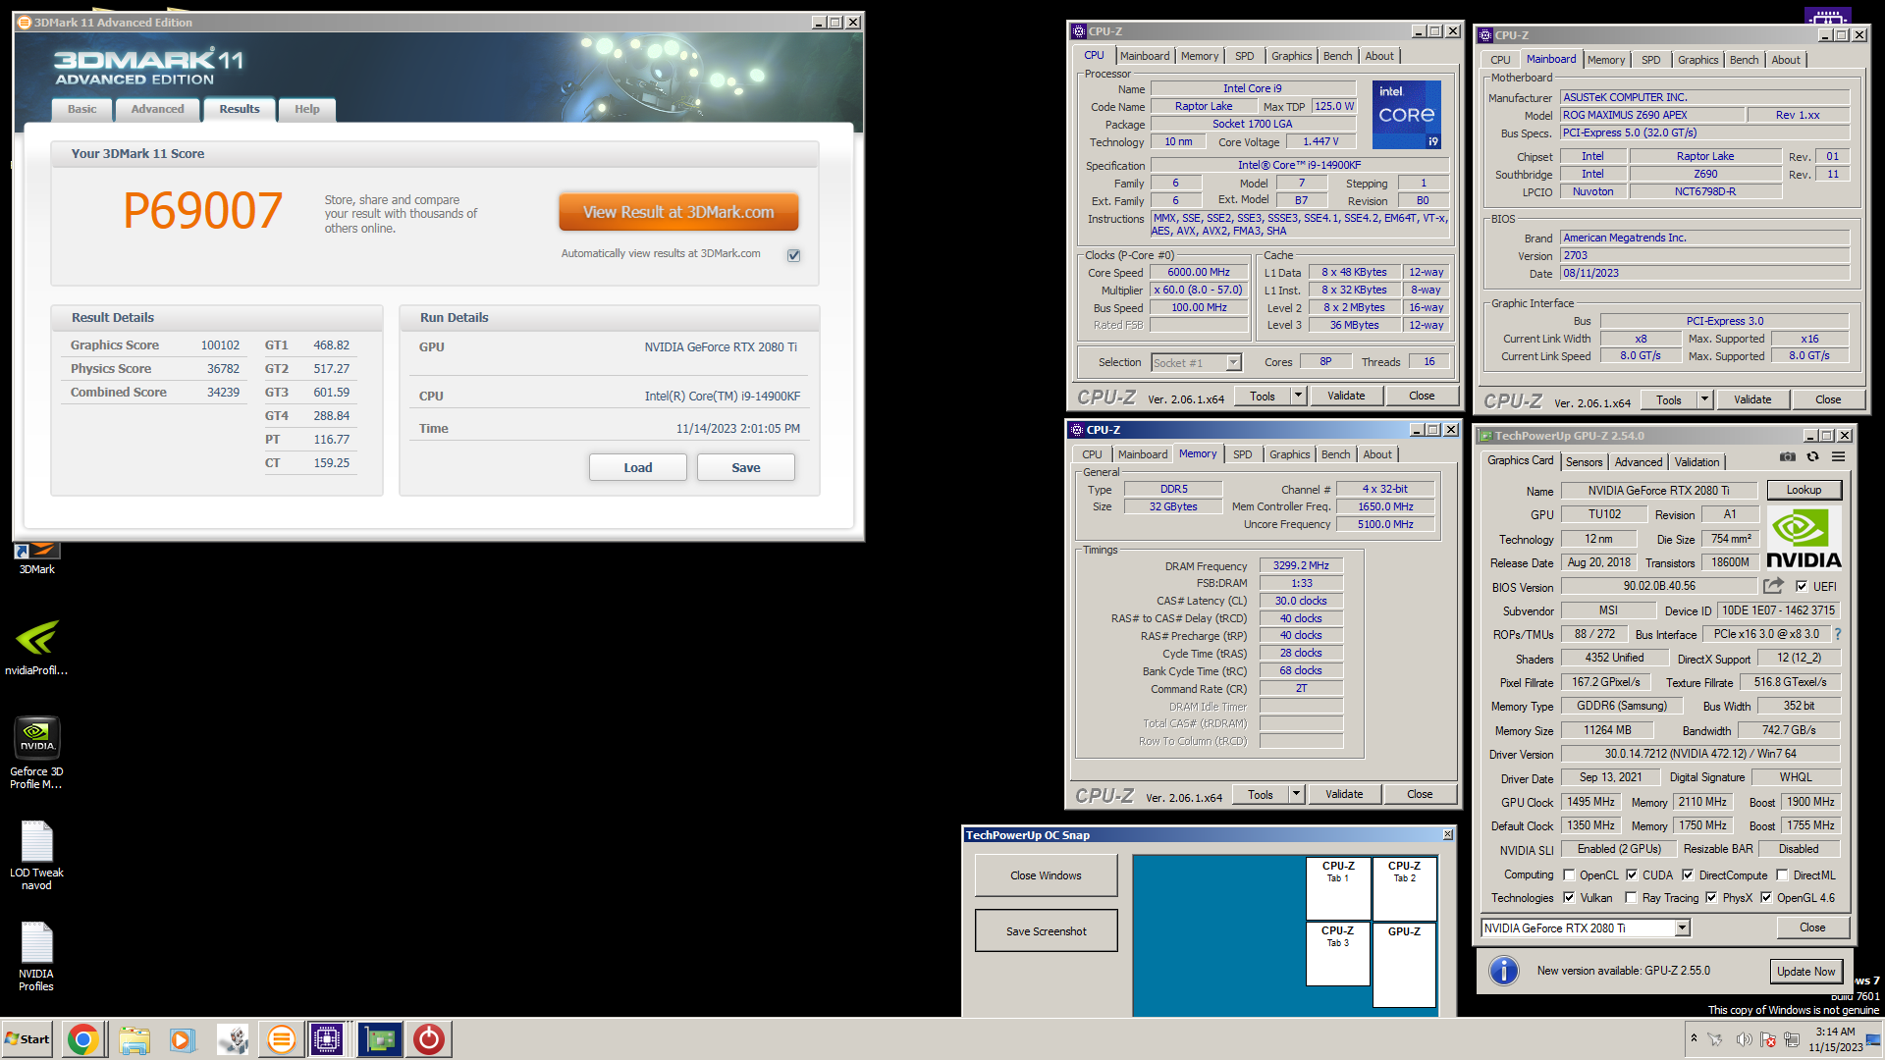Viewport: 1885px width, 1060px height.
Task: Open the LOD Tweak navod file icon
Action: pyautogui.click(x=36, y=855)
